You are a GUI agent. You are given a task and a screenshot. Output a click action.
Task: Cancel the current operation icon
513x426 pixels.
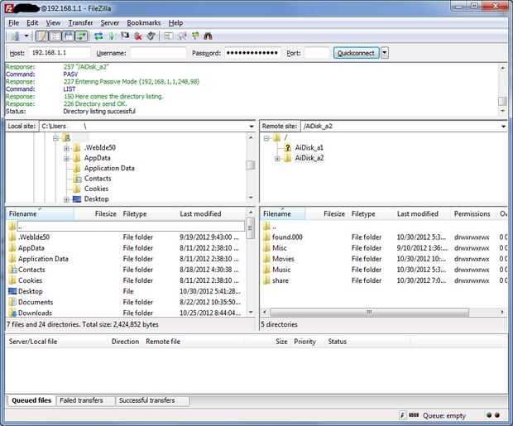click(125, 36)
